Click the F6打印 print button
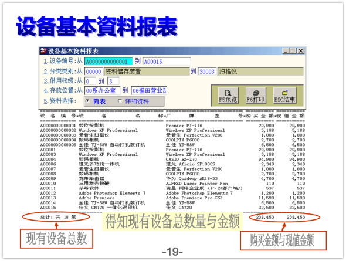 point(256,96)
